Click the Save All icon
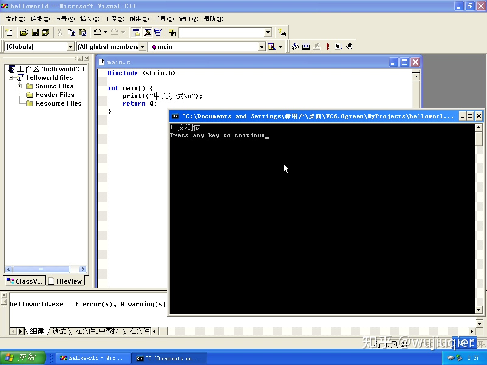Screen dimensions: 487x365 (x=46, y=32)
